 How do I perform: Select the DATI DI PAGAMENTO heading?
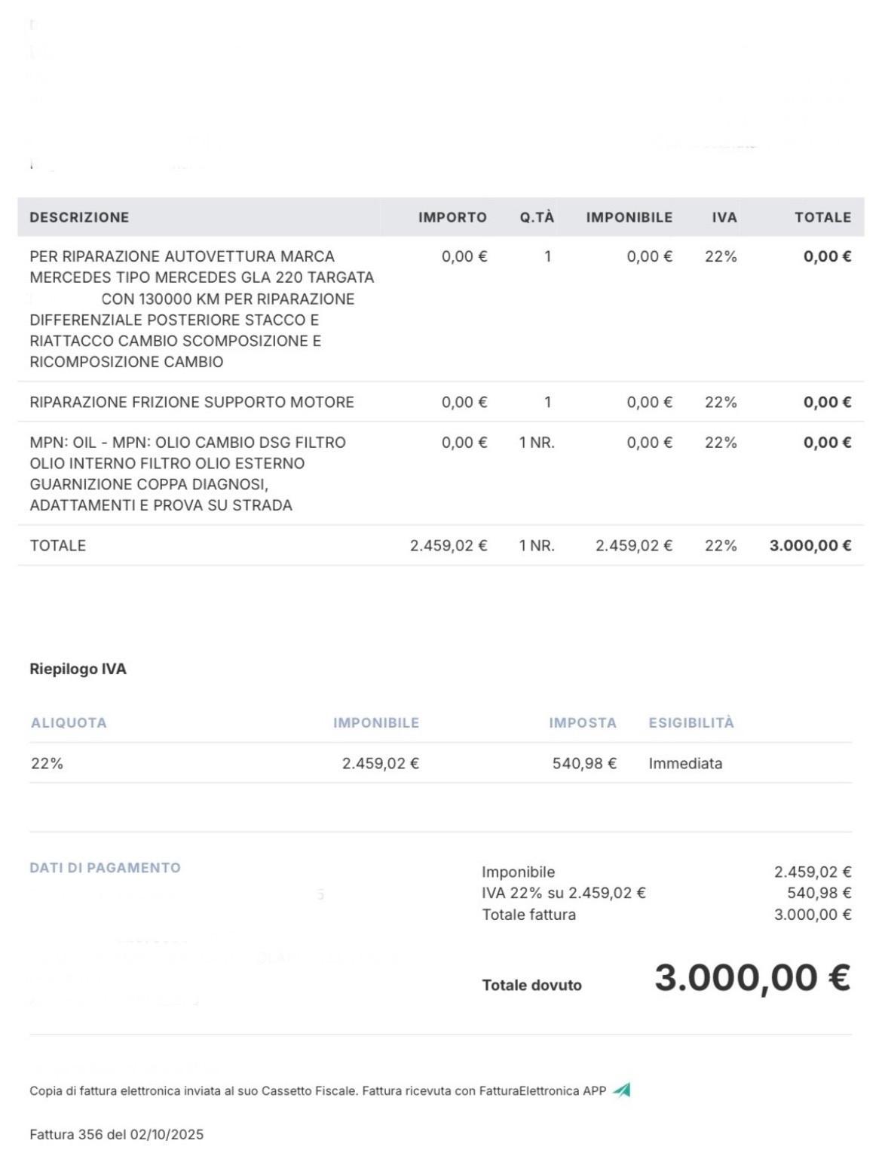tap(105, 868)
